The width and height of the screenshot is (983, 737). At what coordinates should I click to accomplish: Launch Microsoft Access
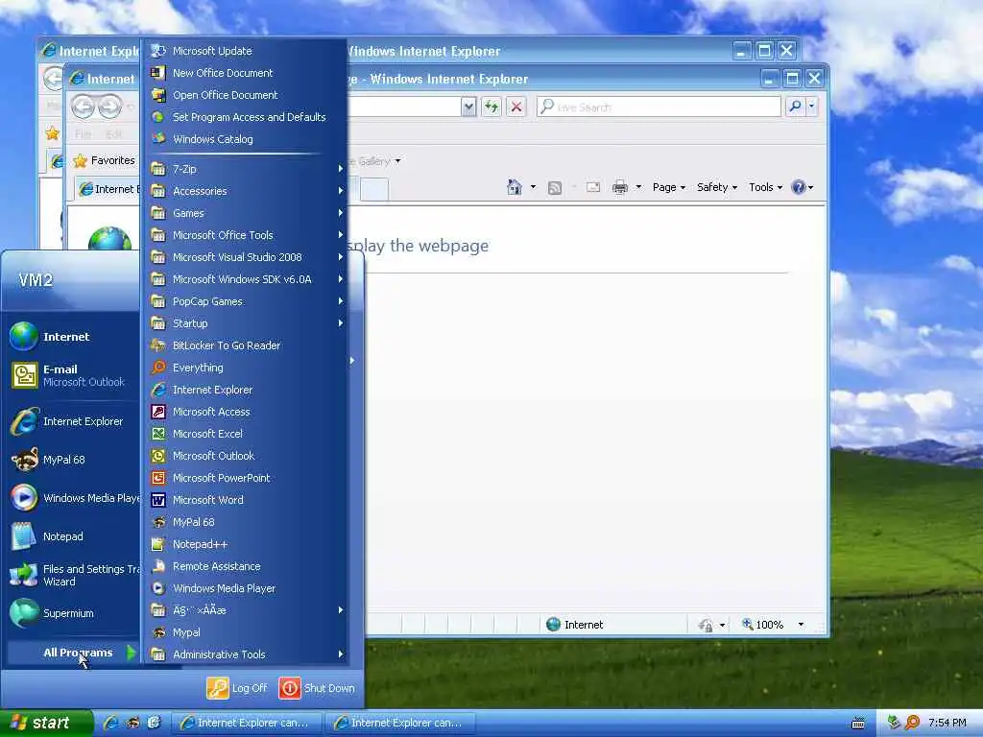pos(245,412)
